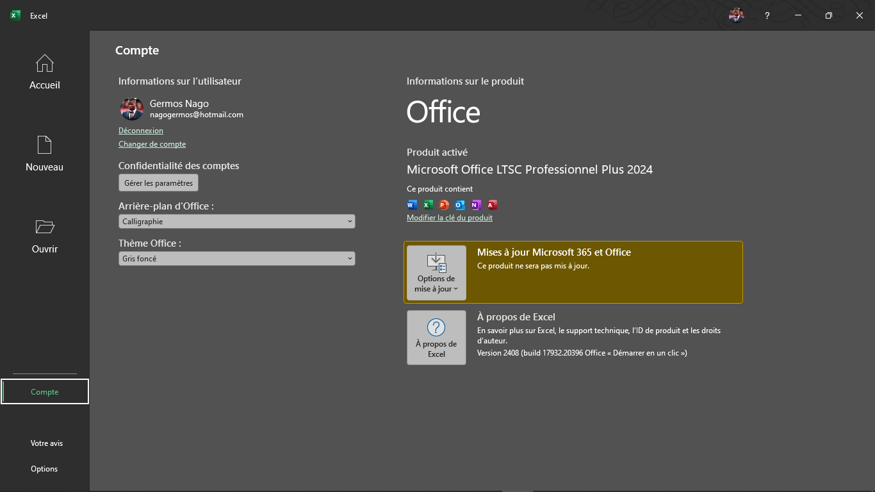Click the Mises à jour Microsoft 365 et Office heading

(x=554, y=252)
